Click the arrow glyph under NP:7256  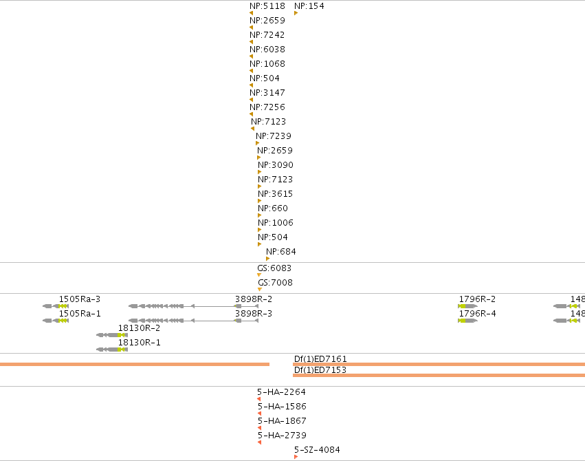coord(251,114)
